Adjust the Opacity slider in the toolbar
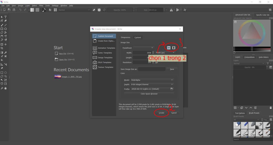Viewport: 273px width, 145px height. [120, 10]
